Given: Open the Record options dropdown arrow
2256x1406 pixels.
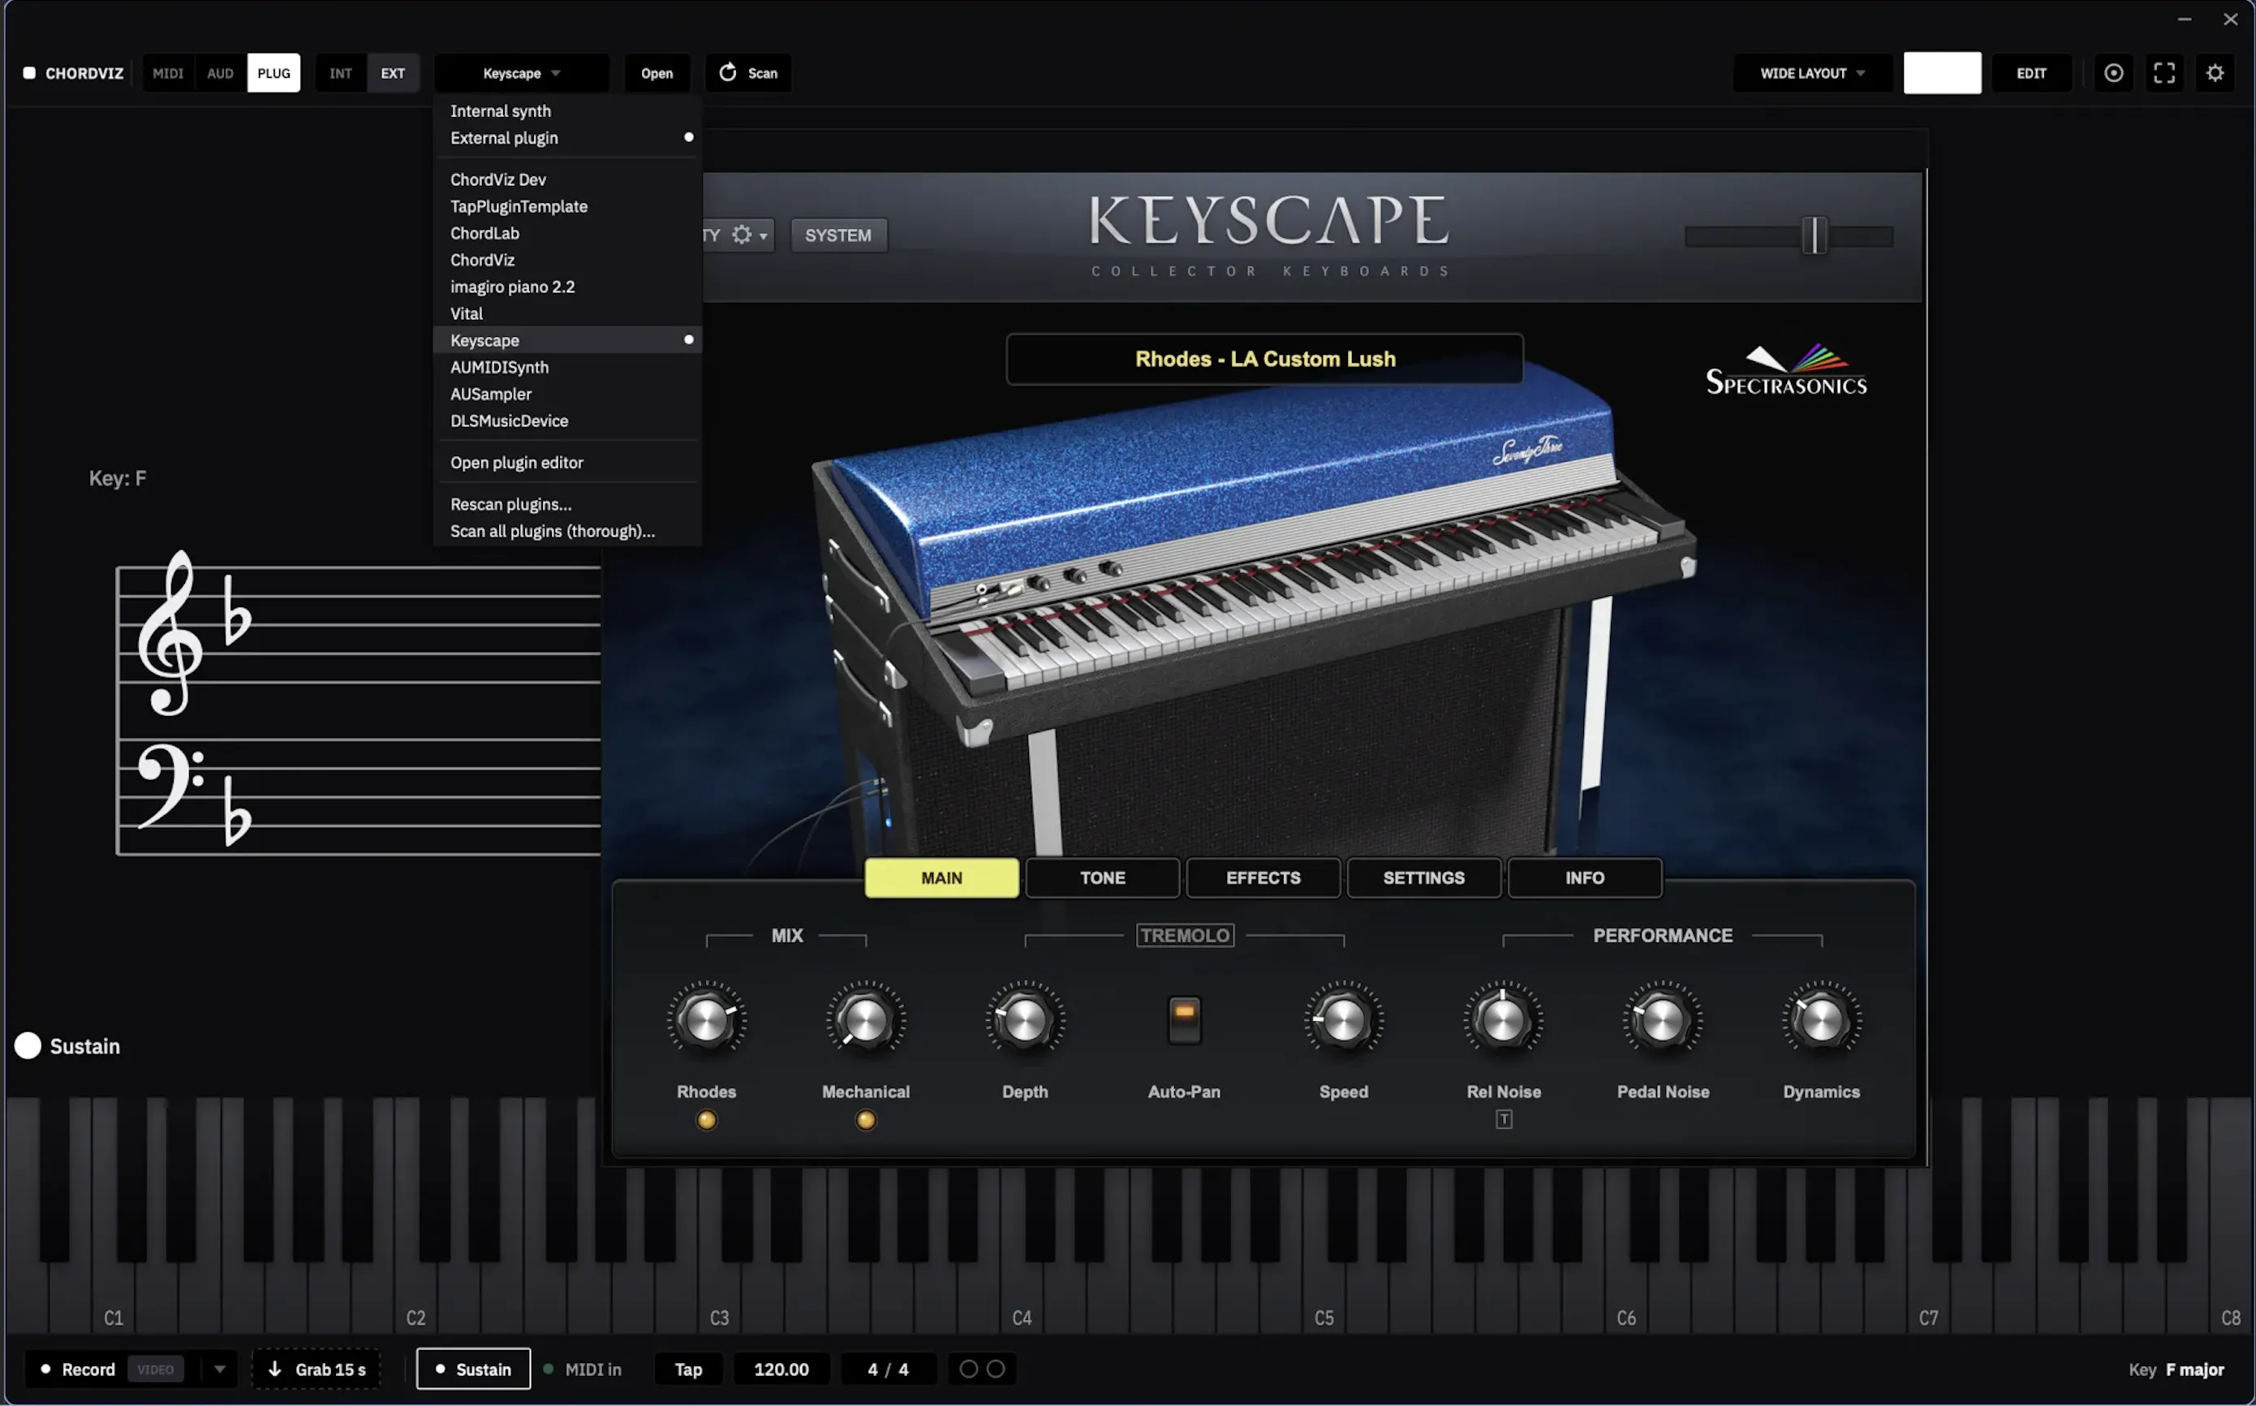Looking at the screenshot, I should tap(219, 1369).
